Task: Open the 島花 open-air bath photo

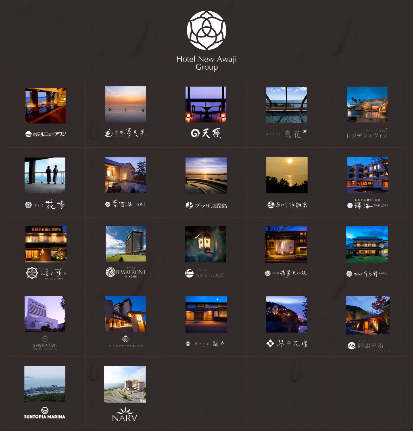Action: tap(286, 105)
